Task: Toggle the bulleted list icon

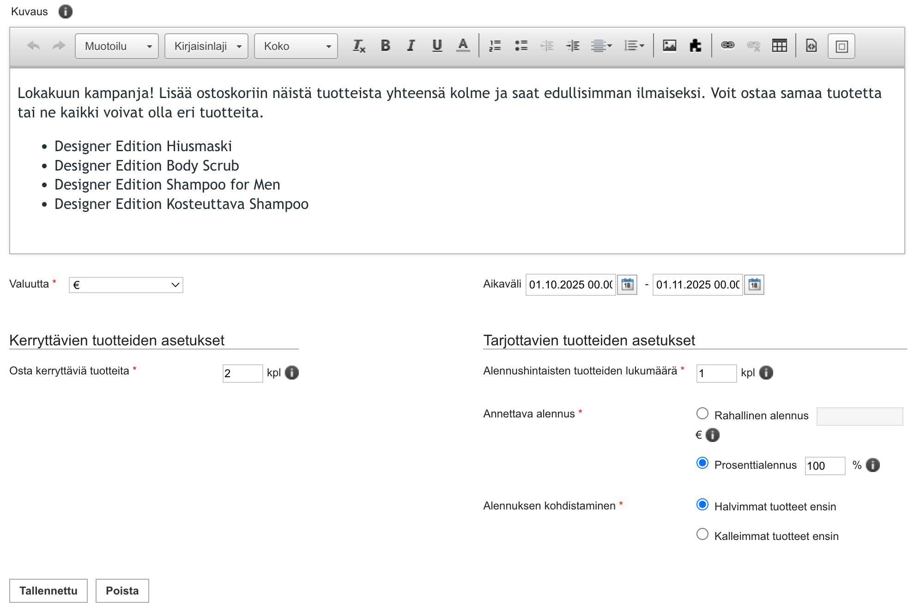Action: [521, 46]
